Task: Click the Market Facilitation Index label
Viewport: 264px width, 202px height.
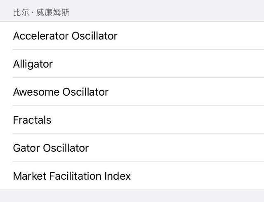Action: (x=72, y=176)
